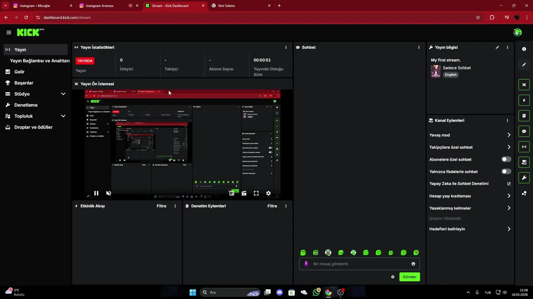Send the chat message with Gönder
533x299 pixels.
tap(410, 277)
